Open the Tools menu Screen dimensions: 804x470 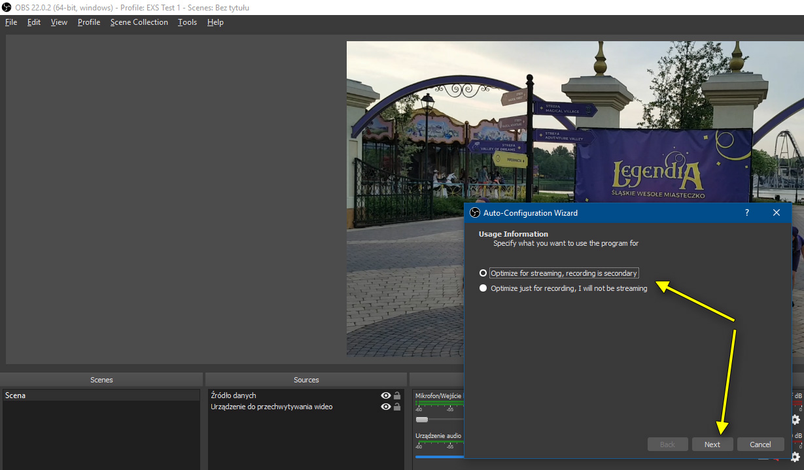pos(187,22)
